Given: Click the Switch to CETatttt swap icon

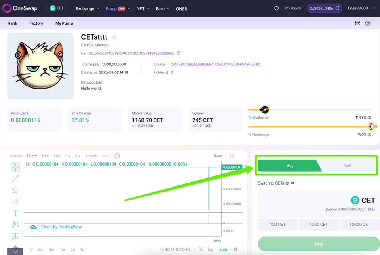Looking at the screenshot, I should (x=293, y=183).
